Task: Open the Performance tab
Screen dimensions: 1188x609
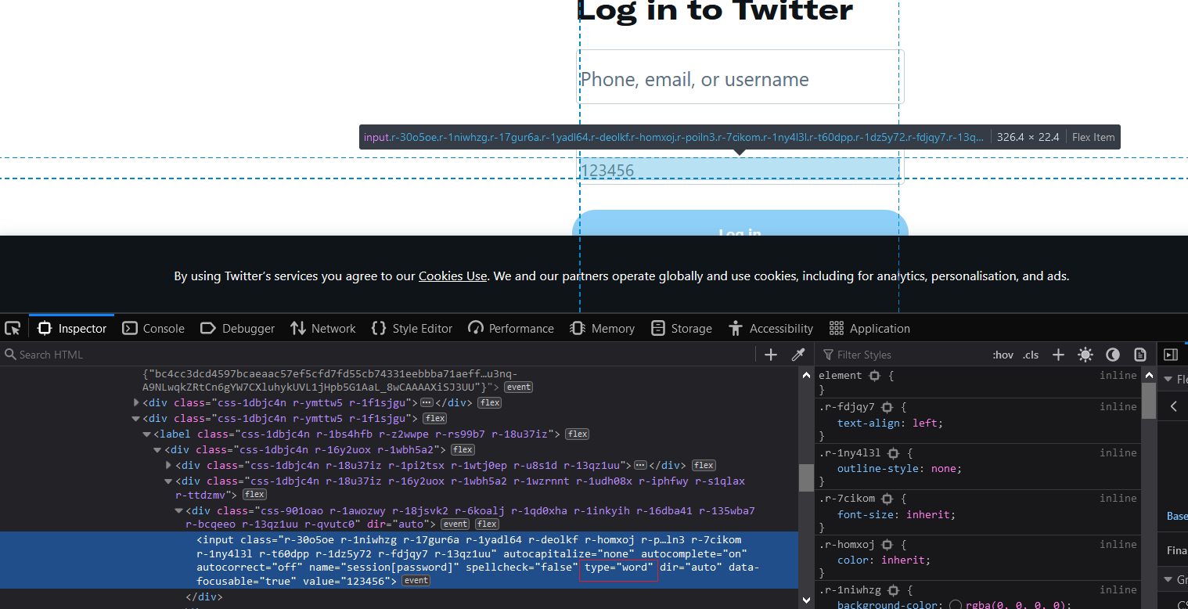Action: pos(511,328)
